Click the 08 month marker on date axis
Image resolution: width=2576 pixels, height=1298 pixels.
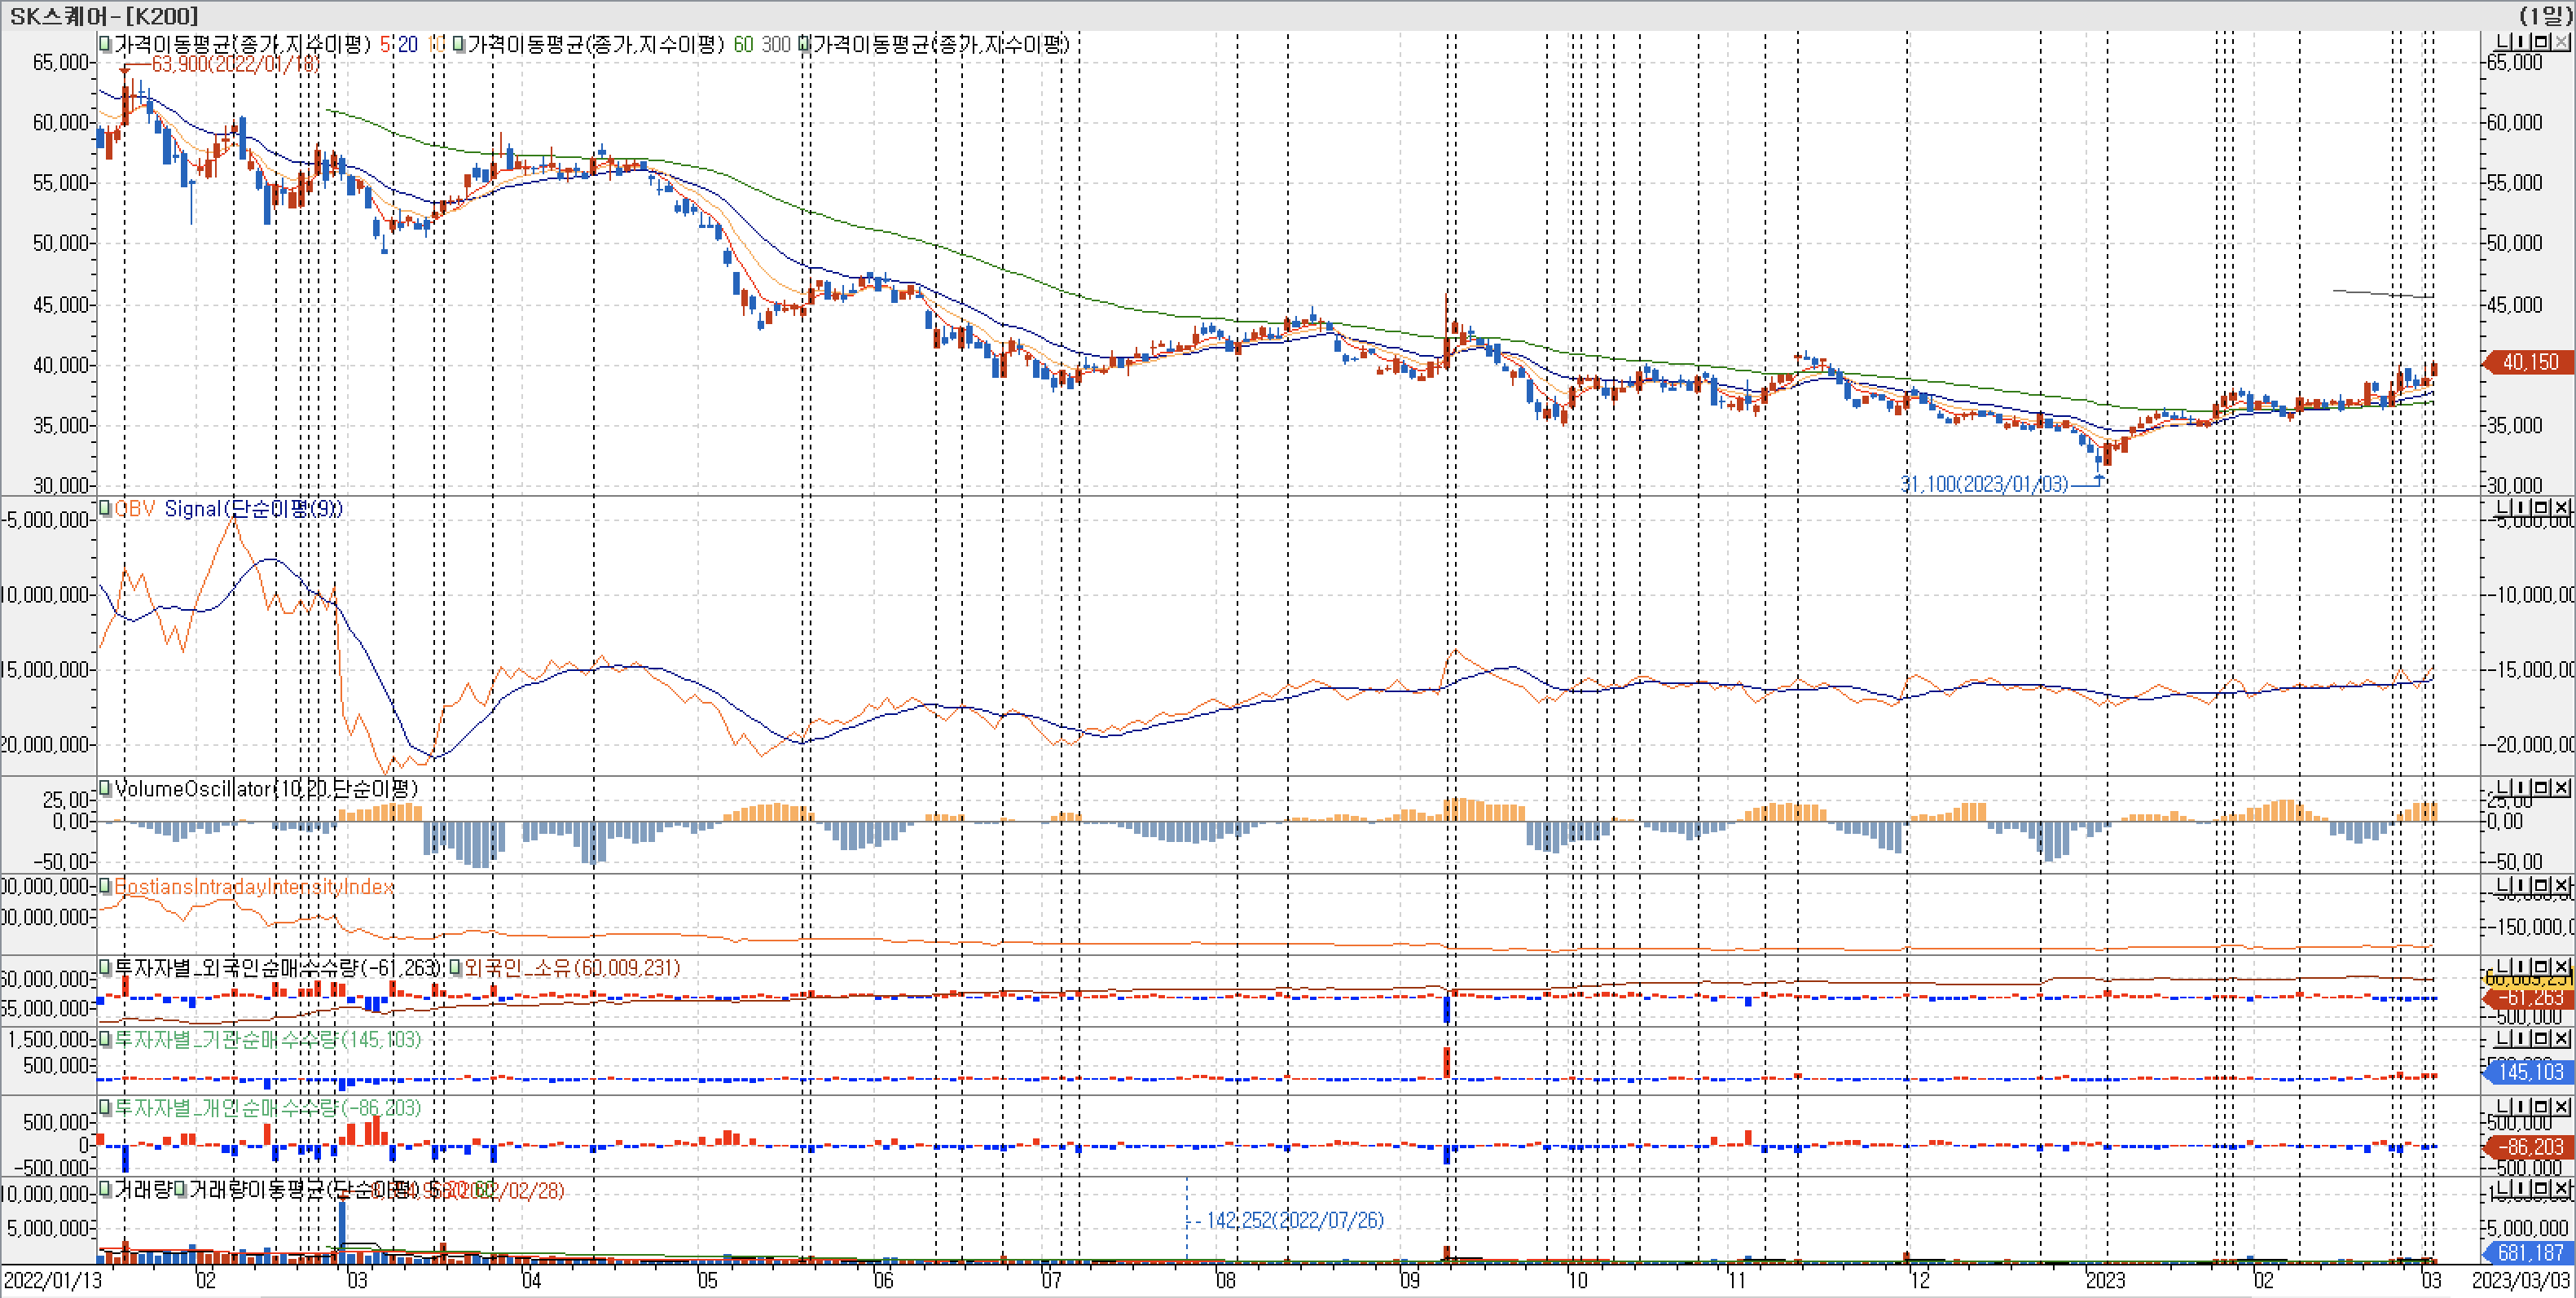pyautogui.click(x=1225, y=1280)
